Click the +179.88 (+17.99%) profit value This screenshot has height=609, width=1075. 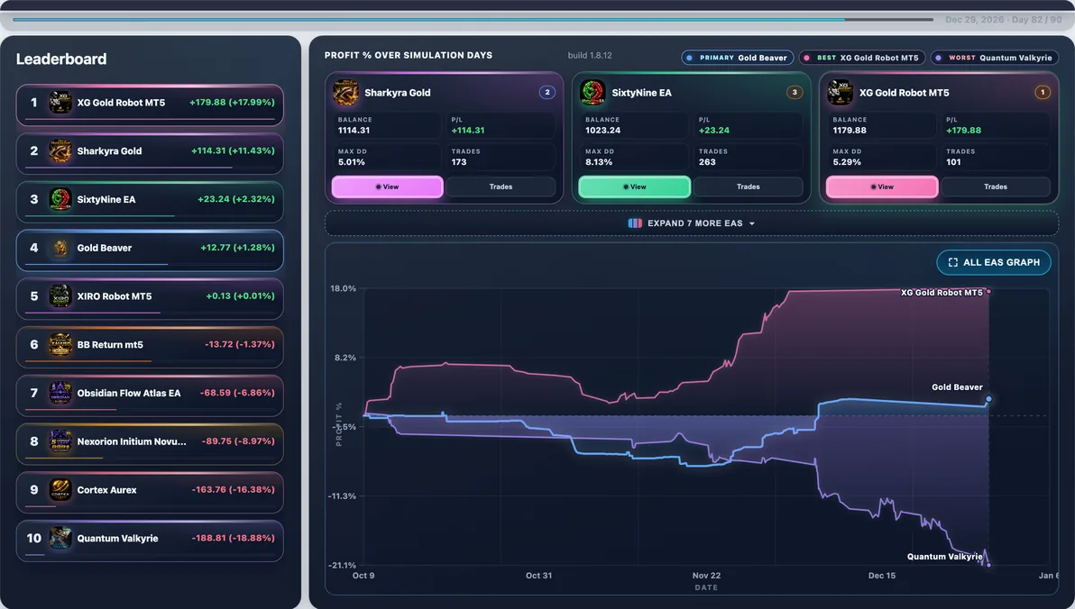click(x=232, y=102)
